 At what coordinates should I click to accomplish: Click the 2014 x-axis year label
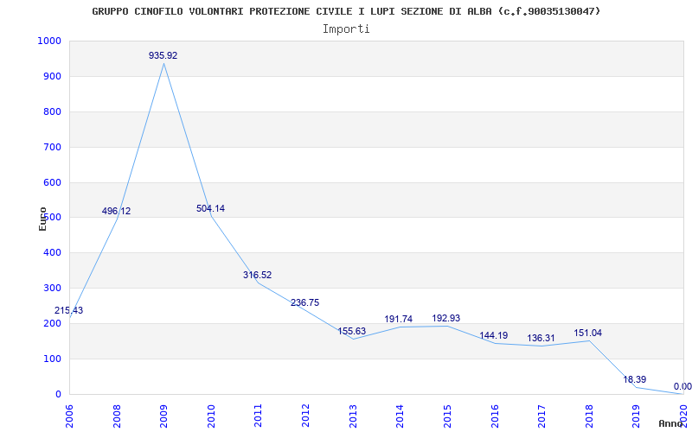400,416
